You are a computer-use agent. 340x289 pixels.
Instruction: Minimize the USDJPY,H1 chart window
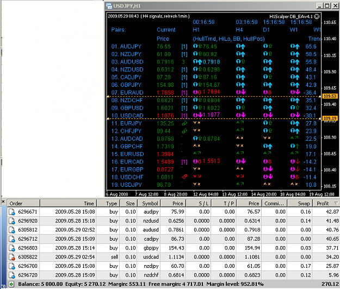point(319,5)
